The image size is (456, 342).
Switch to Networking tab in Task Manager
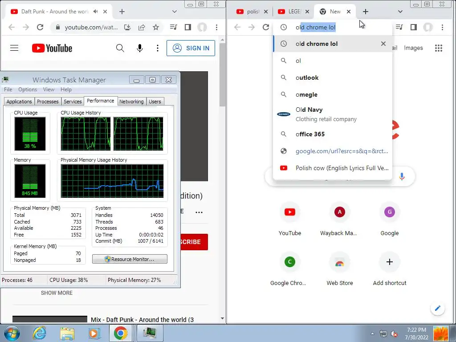tap(131, 102)
